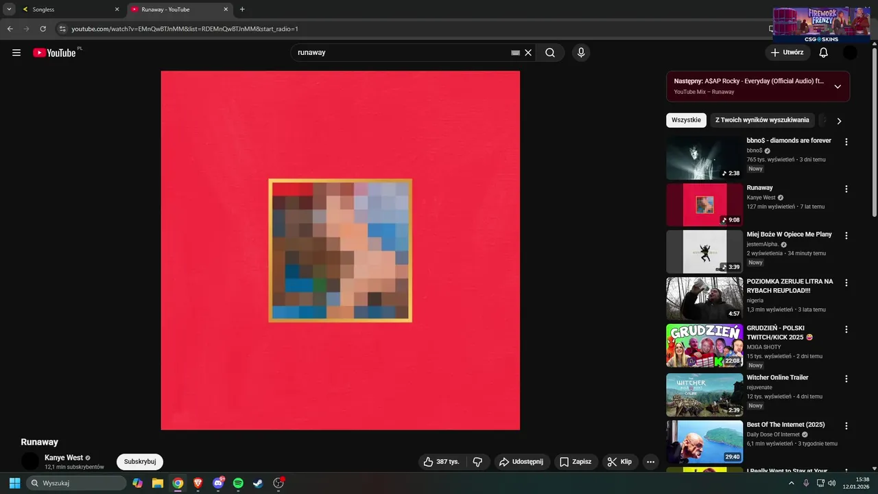Like the Runaway video
The image size is (878, 494).
point(441,462)
